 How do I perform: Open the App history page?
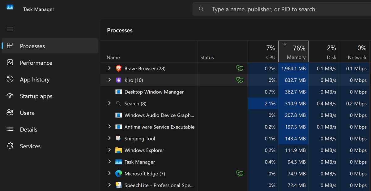(x=50, y=79)
